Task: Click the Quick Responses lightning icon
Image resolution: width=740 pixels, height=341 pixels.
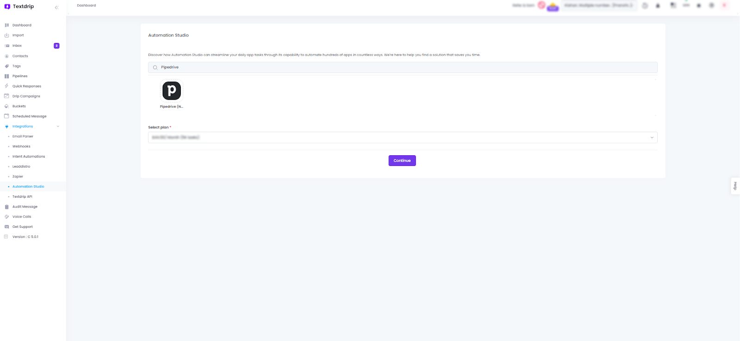Action: (6, 86)
